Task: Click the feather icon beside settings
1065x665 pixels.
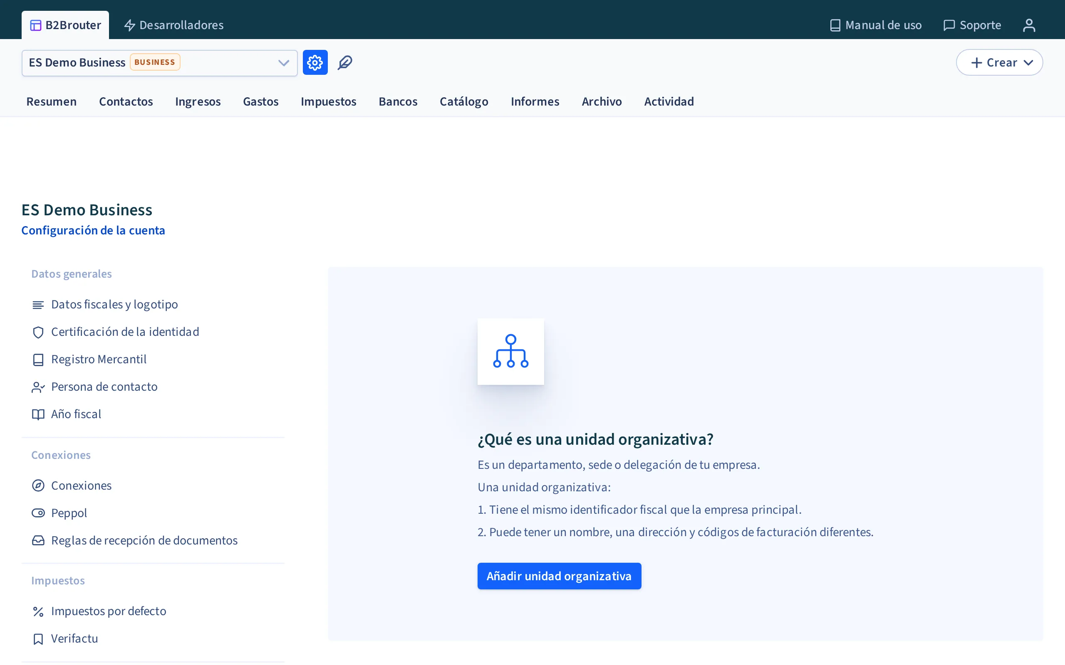Action: coord(345,62)
